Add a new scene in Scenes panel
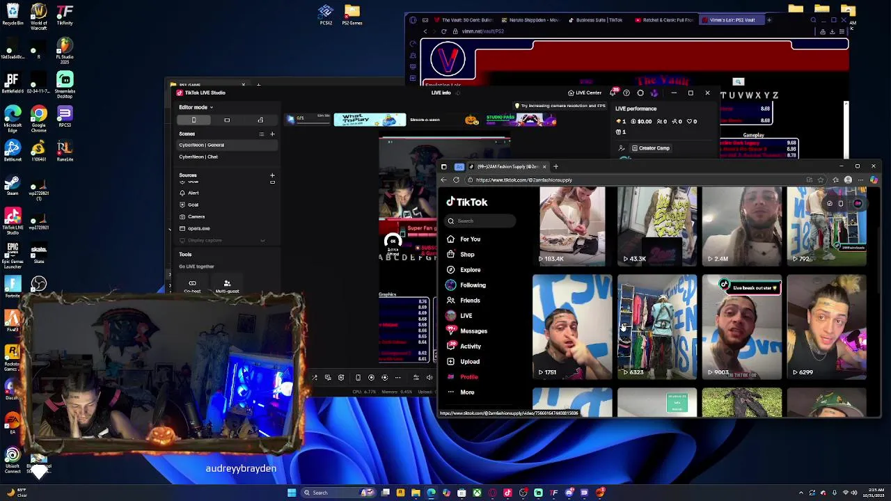The height and width of the screenshot is (501, 891). [272, 134]
